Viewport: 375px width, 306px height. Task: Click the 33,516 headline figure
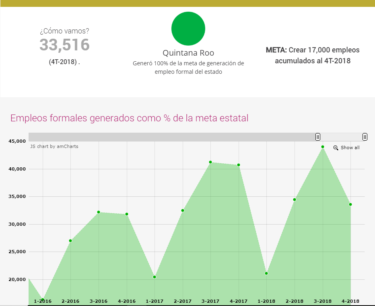pyautogui.click(x=64, y=45)
